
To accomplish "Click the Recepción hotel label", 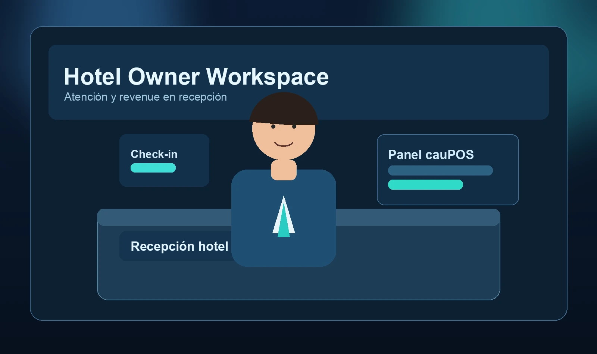I will coord(179,246).
